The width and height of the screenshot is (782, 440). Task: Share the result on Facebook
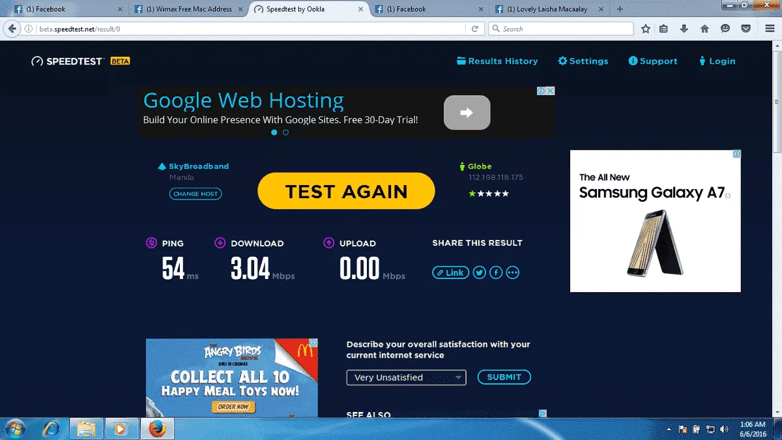496,272
